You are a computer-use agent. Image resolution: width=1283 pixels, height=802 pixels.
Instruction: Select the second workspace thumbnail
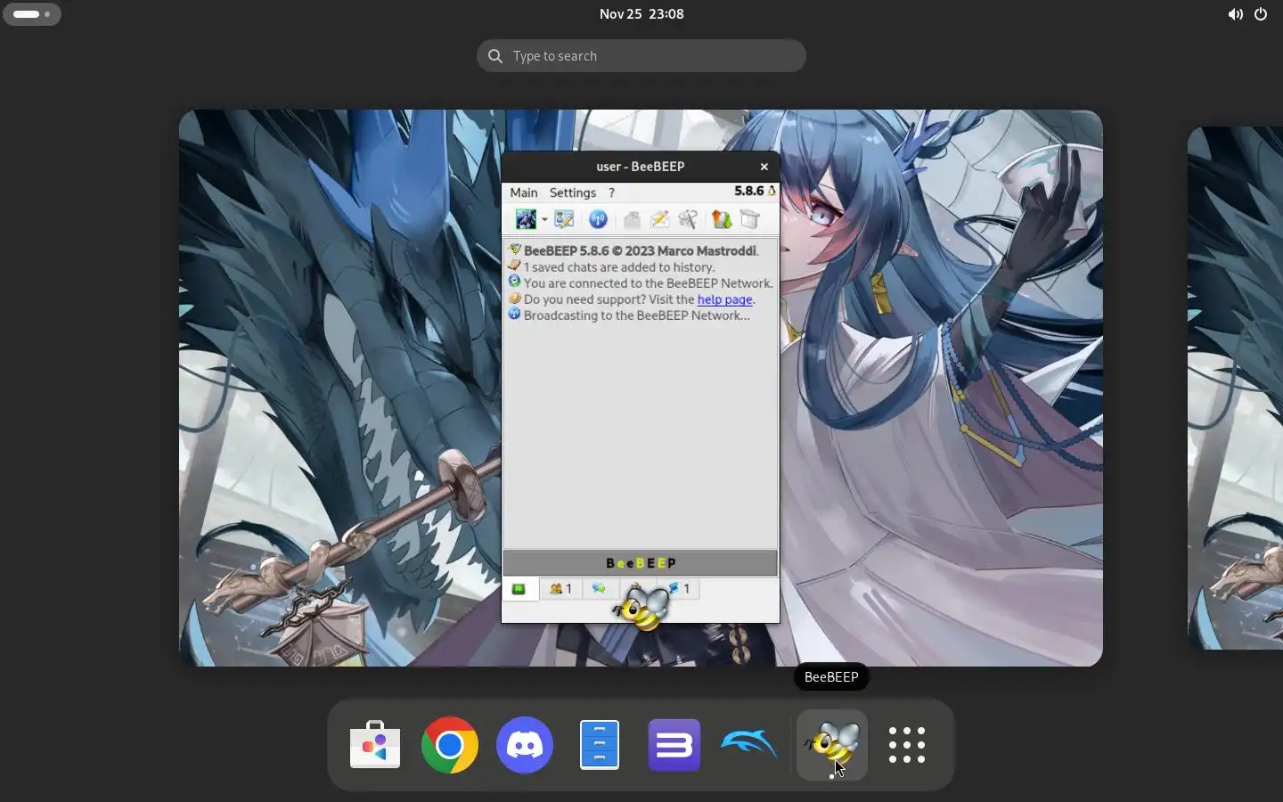click(1235, 388)
